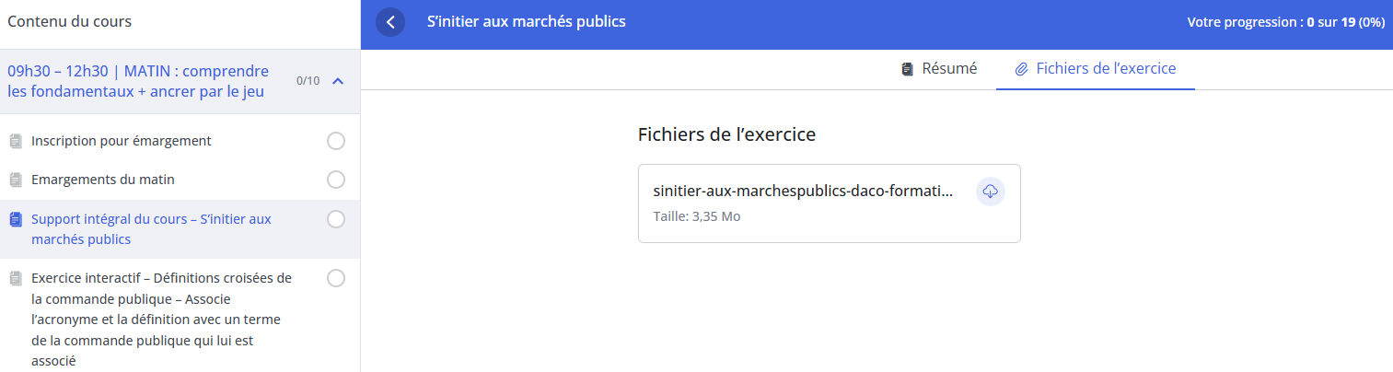Toggle completion circle for Exercice interactif lesson
Viewport: 1393px width, 372px height.
pyautogui.click(x=336, y=278)
